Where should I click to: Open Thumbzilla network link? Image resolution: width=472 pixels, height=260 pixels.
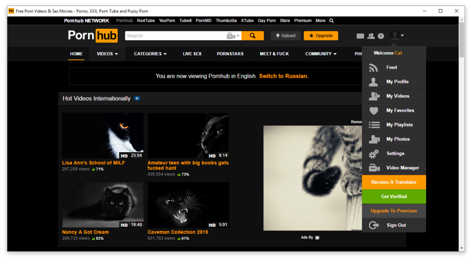tap(226, 21)
